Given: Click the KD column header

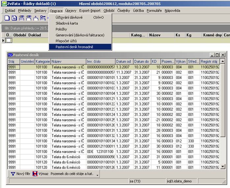Looking at the screenshot, I should pos(156,62).
